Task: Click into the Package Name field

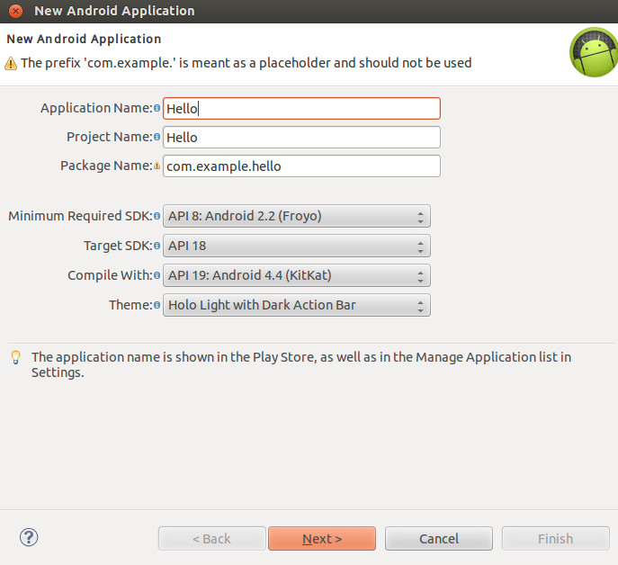Action: 301,166
